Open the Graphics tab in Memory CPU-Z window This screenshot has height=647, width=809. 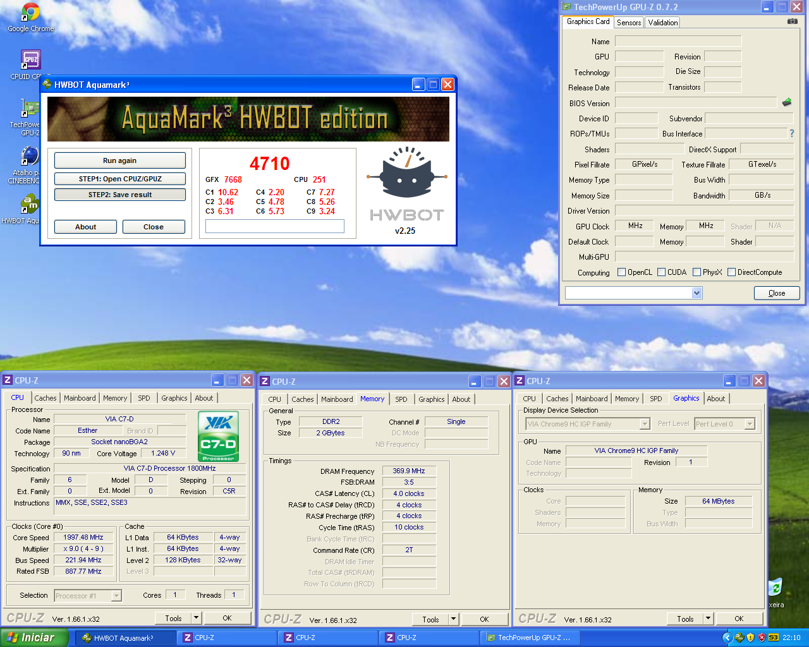tap(432, 399)
